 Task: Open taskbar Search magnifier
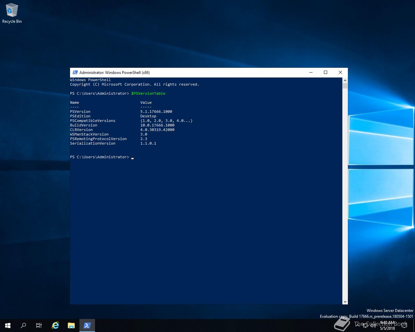tap(23, 326)
